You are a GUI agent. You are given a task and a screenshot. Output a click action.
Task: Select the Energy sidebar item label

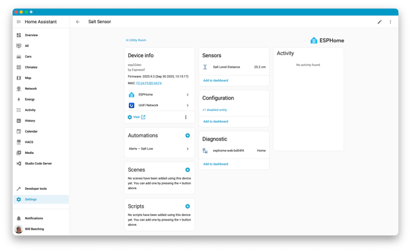(30, 99)
